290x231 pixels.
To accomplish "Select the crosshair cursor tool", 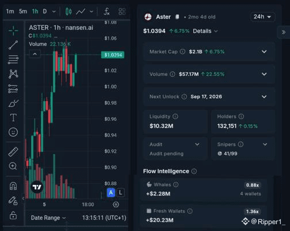I will point(13,30).
